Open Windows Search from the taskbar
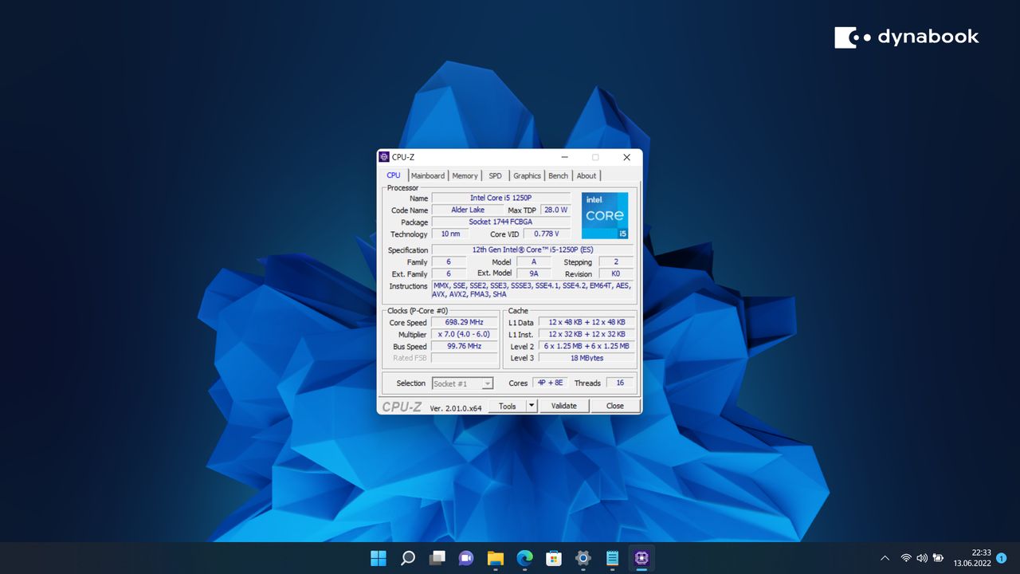The height and width of the screenshot is (574, 1020). pyautogui.click(x=407, y=559)
